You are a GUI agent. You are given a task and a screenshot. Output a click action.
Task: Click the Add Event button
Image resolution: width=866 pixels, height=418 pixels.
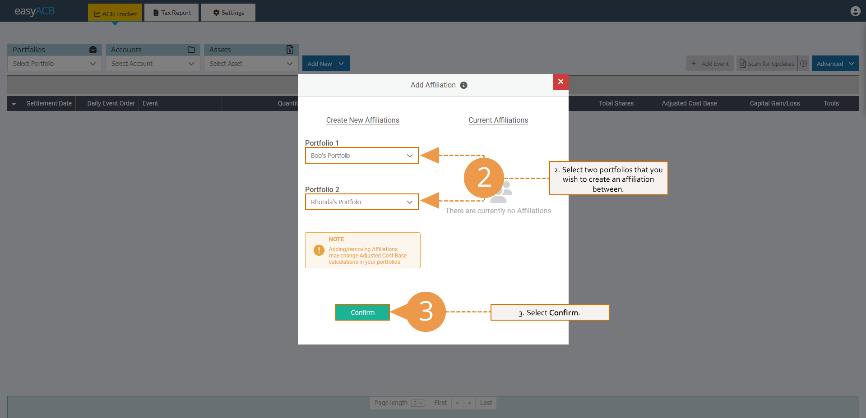(x=710, y=64)
